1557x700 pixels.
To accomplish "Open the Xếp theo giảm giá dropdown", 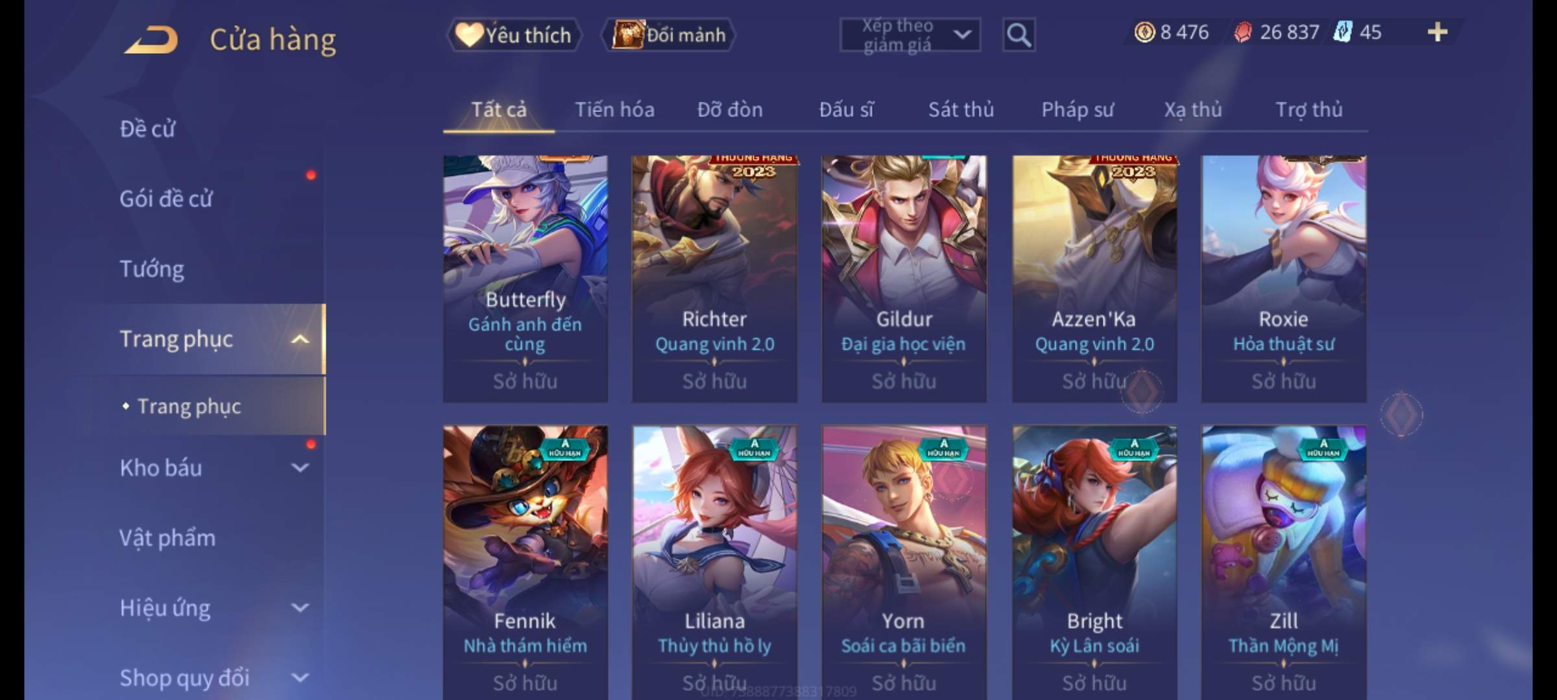I will pos(910,35).
